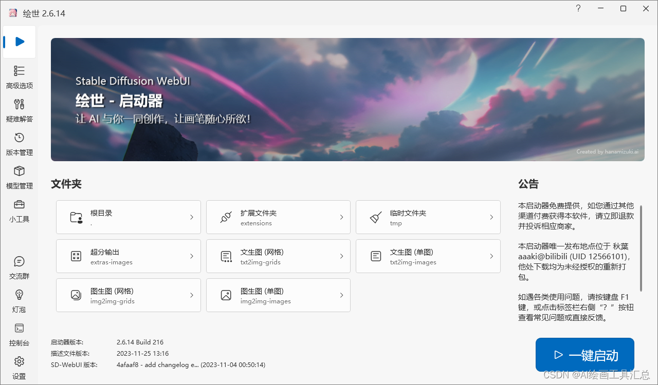Open txt2img-images folder
Viewport: 658px width, 385px height.
pos(428,256)
